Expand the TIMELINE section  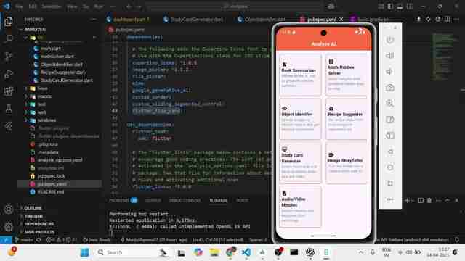tap(34, 216)
